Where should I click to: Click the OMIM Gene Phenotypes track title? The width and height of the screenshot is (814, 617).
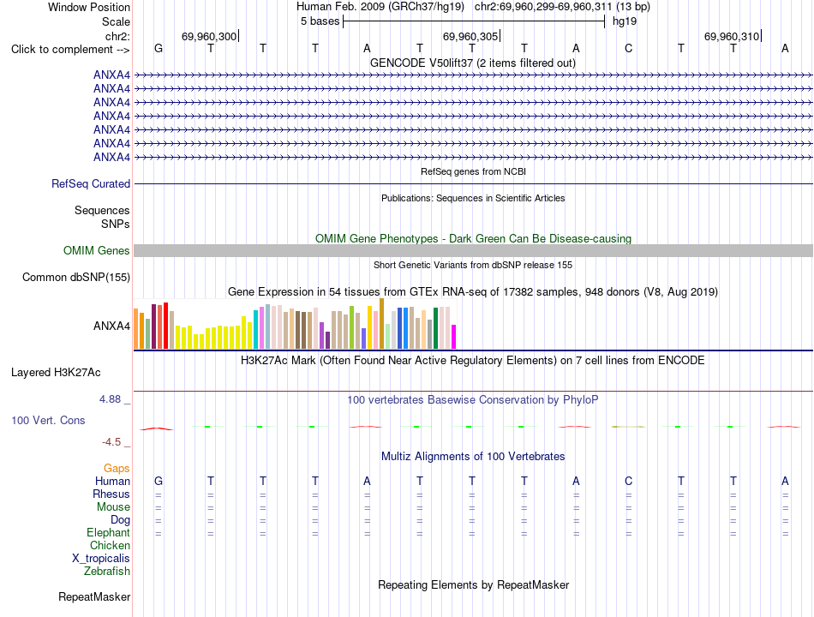click(474, 238)
